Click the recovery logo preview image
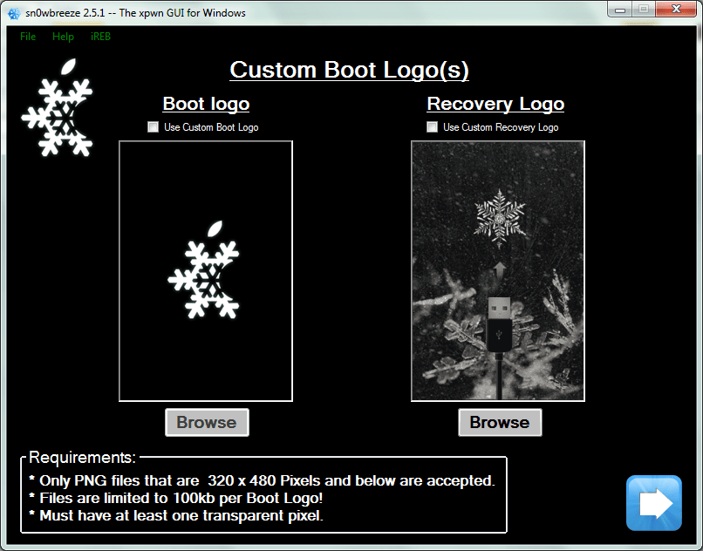703x551 pixels. (x=498, y=271)
